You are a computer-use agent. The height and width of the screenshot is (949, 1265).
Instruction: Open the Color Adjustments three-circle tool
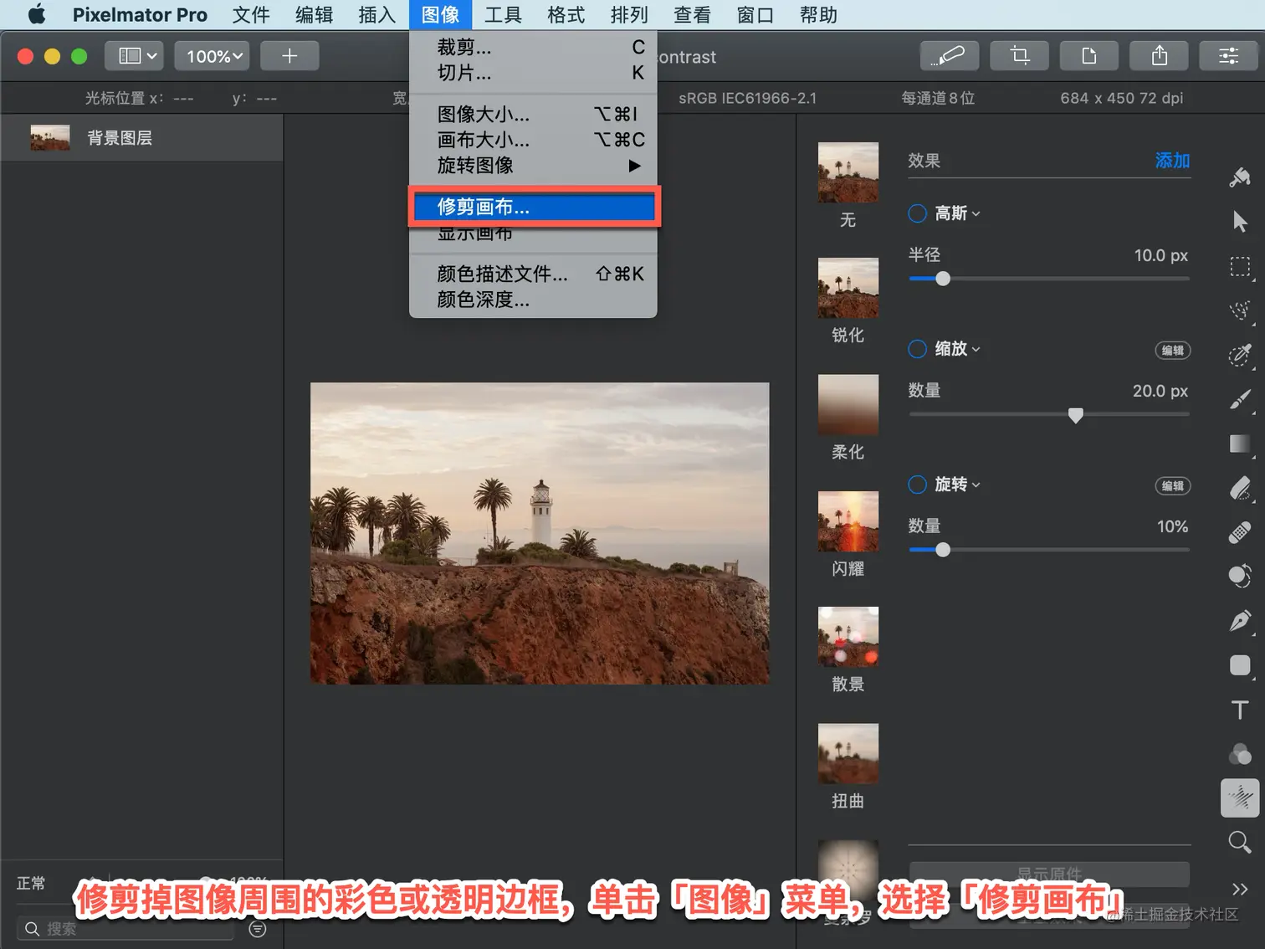pos(1240,754)
